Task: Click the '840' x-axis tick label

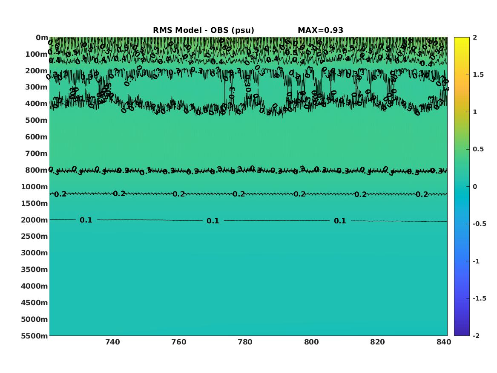Action: pyautogui.click(x=444, y=342)
